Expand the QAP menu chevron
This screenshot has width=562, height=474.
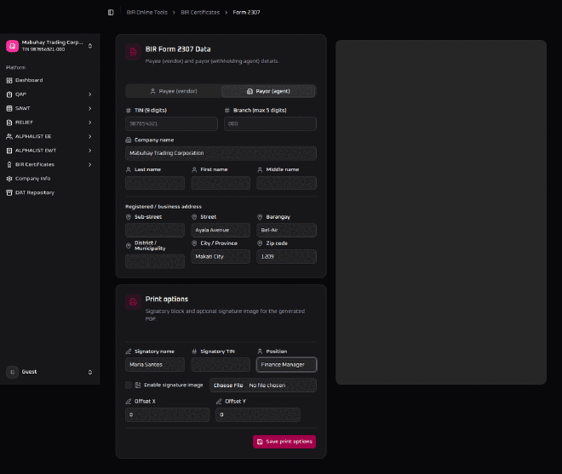[x=90, y=94]
